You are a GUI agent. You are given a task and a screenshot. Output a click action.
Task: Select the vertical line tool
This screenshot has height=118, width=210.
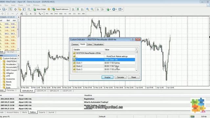point(8,14)
